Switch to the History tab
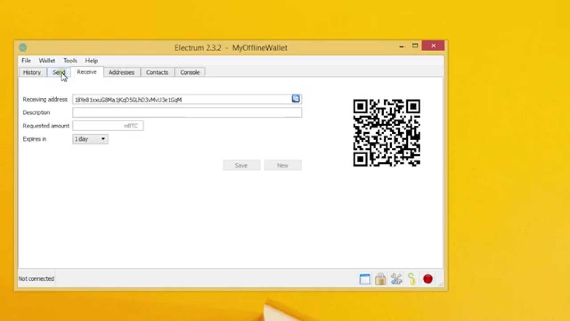 coord(32,72)
